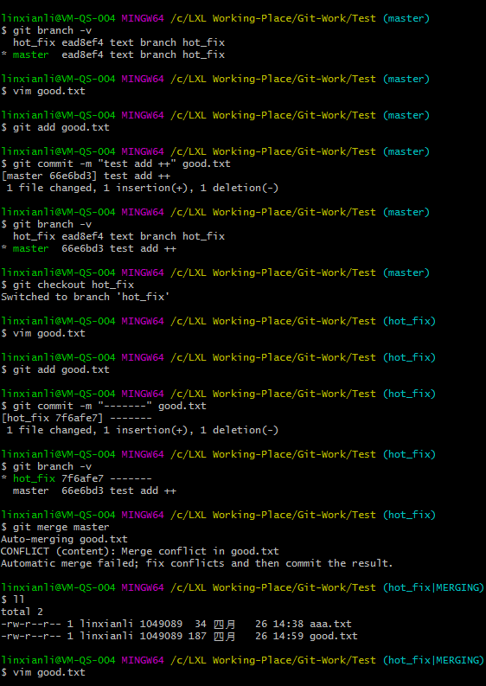Screen dimensions: 486x686
Task: Click the starred line '* hot_fix 7f6afe7 -------'
Action: (x=77, y=478)
